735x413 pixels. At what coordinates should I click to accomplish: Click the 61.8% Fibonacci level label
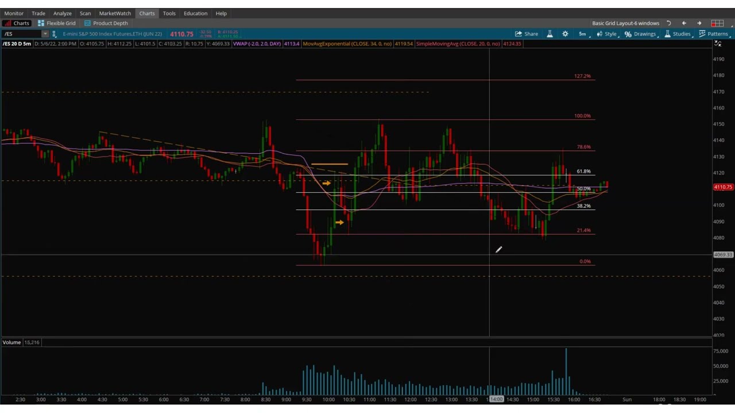pos(583,171)
